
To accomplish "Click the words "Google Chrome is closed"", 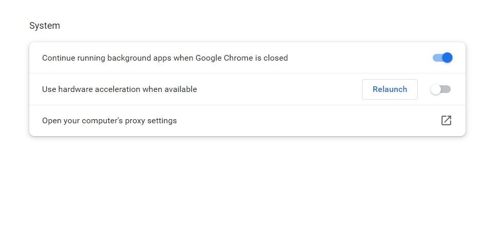I will tap(242, 58).
